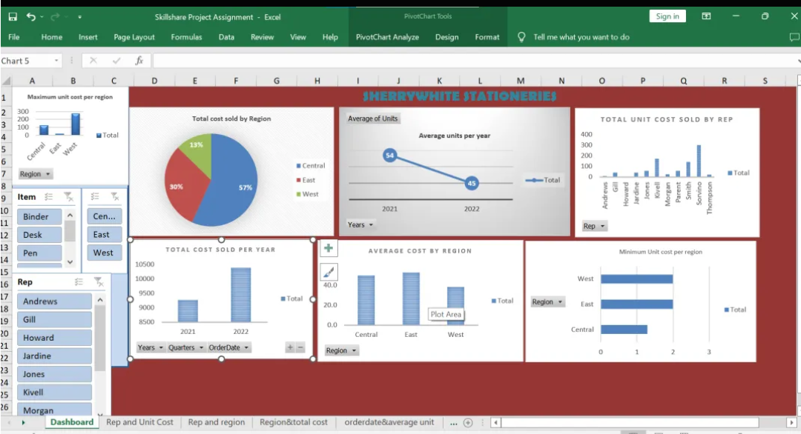Click the new sheet plus icon
801x434 pixels.
[467, 422]
